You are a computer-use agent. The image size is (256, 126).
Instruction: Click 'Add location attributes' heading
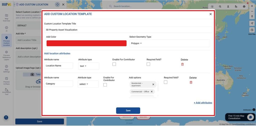pos(57,54)
